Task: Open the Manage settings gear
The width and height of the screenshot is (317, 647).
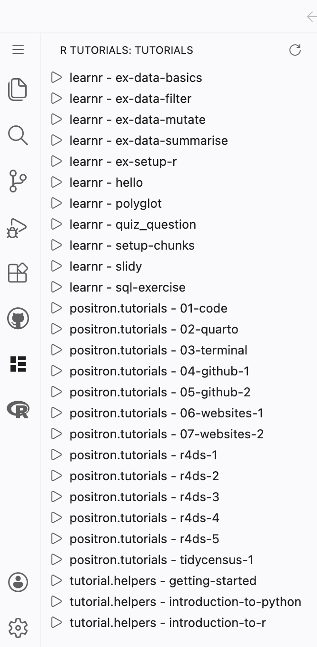Action: click(18, 627)
